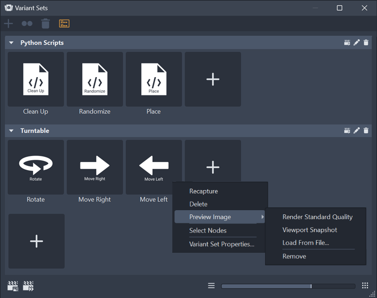Click bottom clapperboard with play arrows icon

(28, 286)
